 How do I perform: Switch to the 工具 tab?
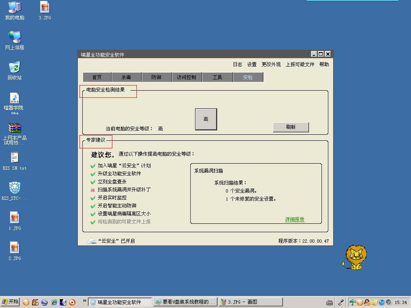coord(217,77)
